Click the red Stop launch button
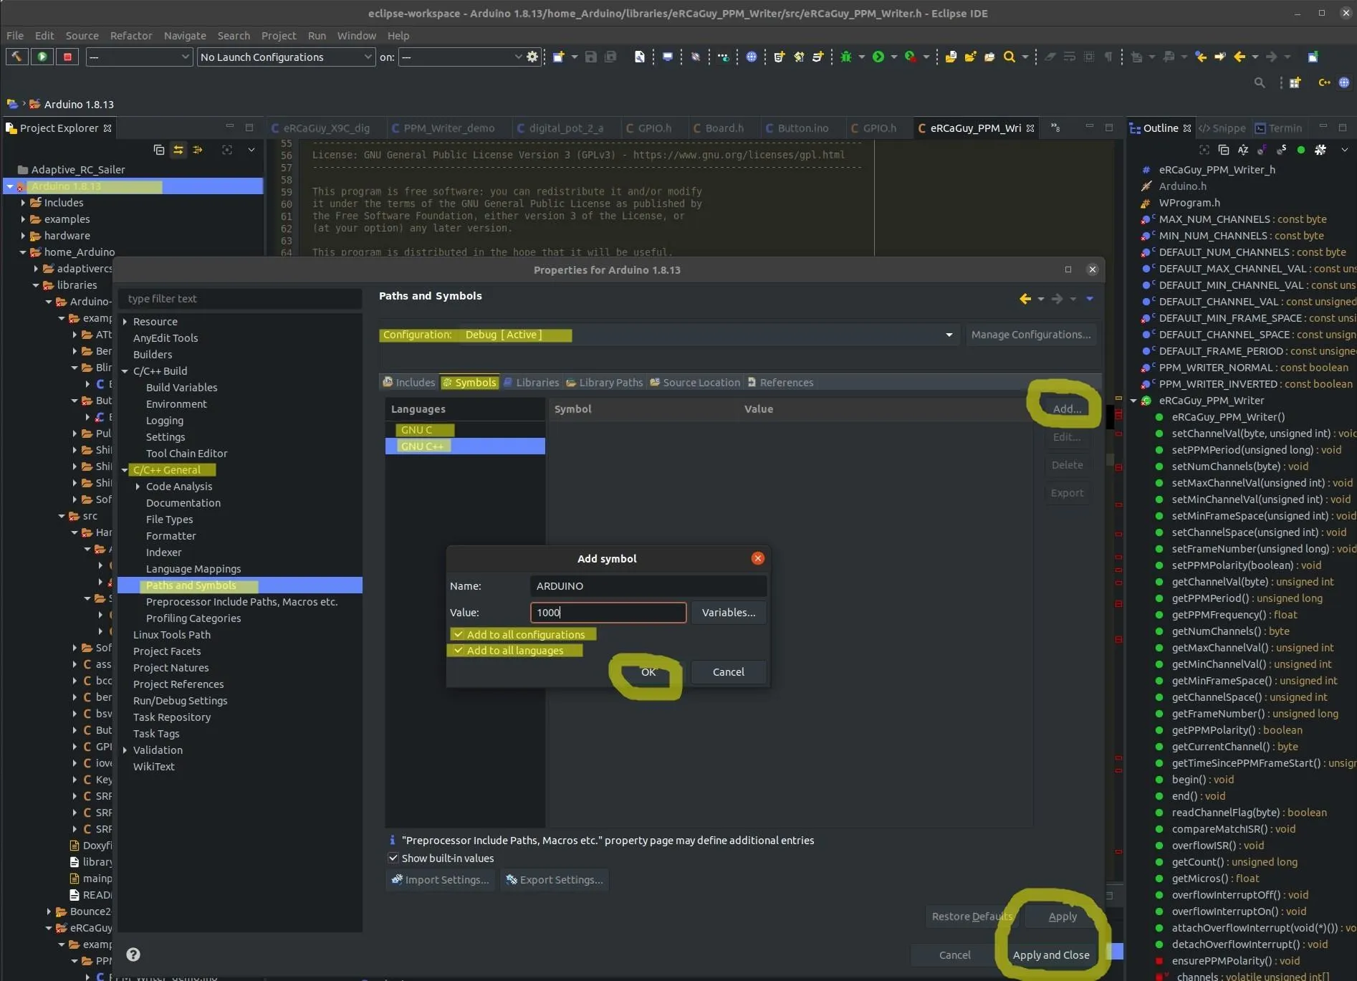1357x981 pixels. pyautogui.click(x=67, y=57)
